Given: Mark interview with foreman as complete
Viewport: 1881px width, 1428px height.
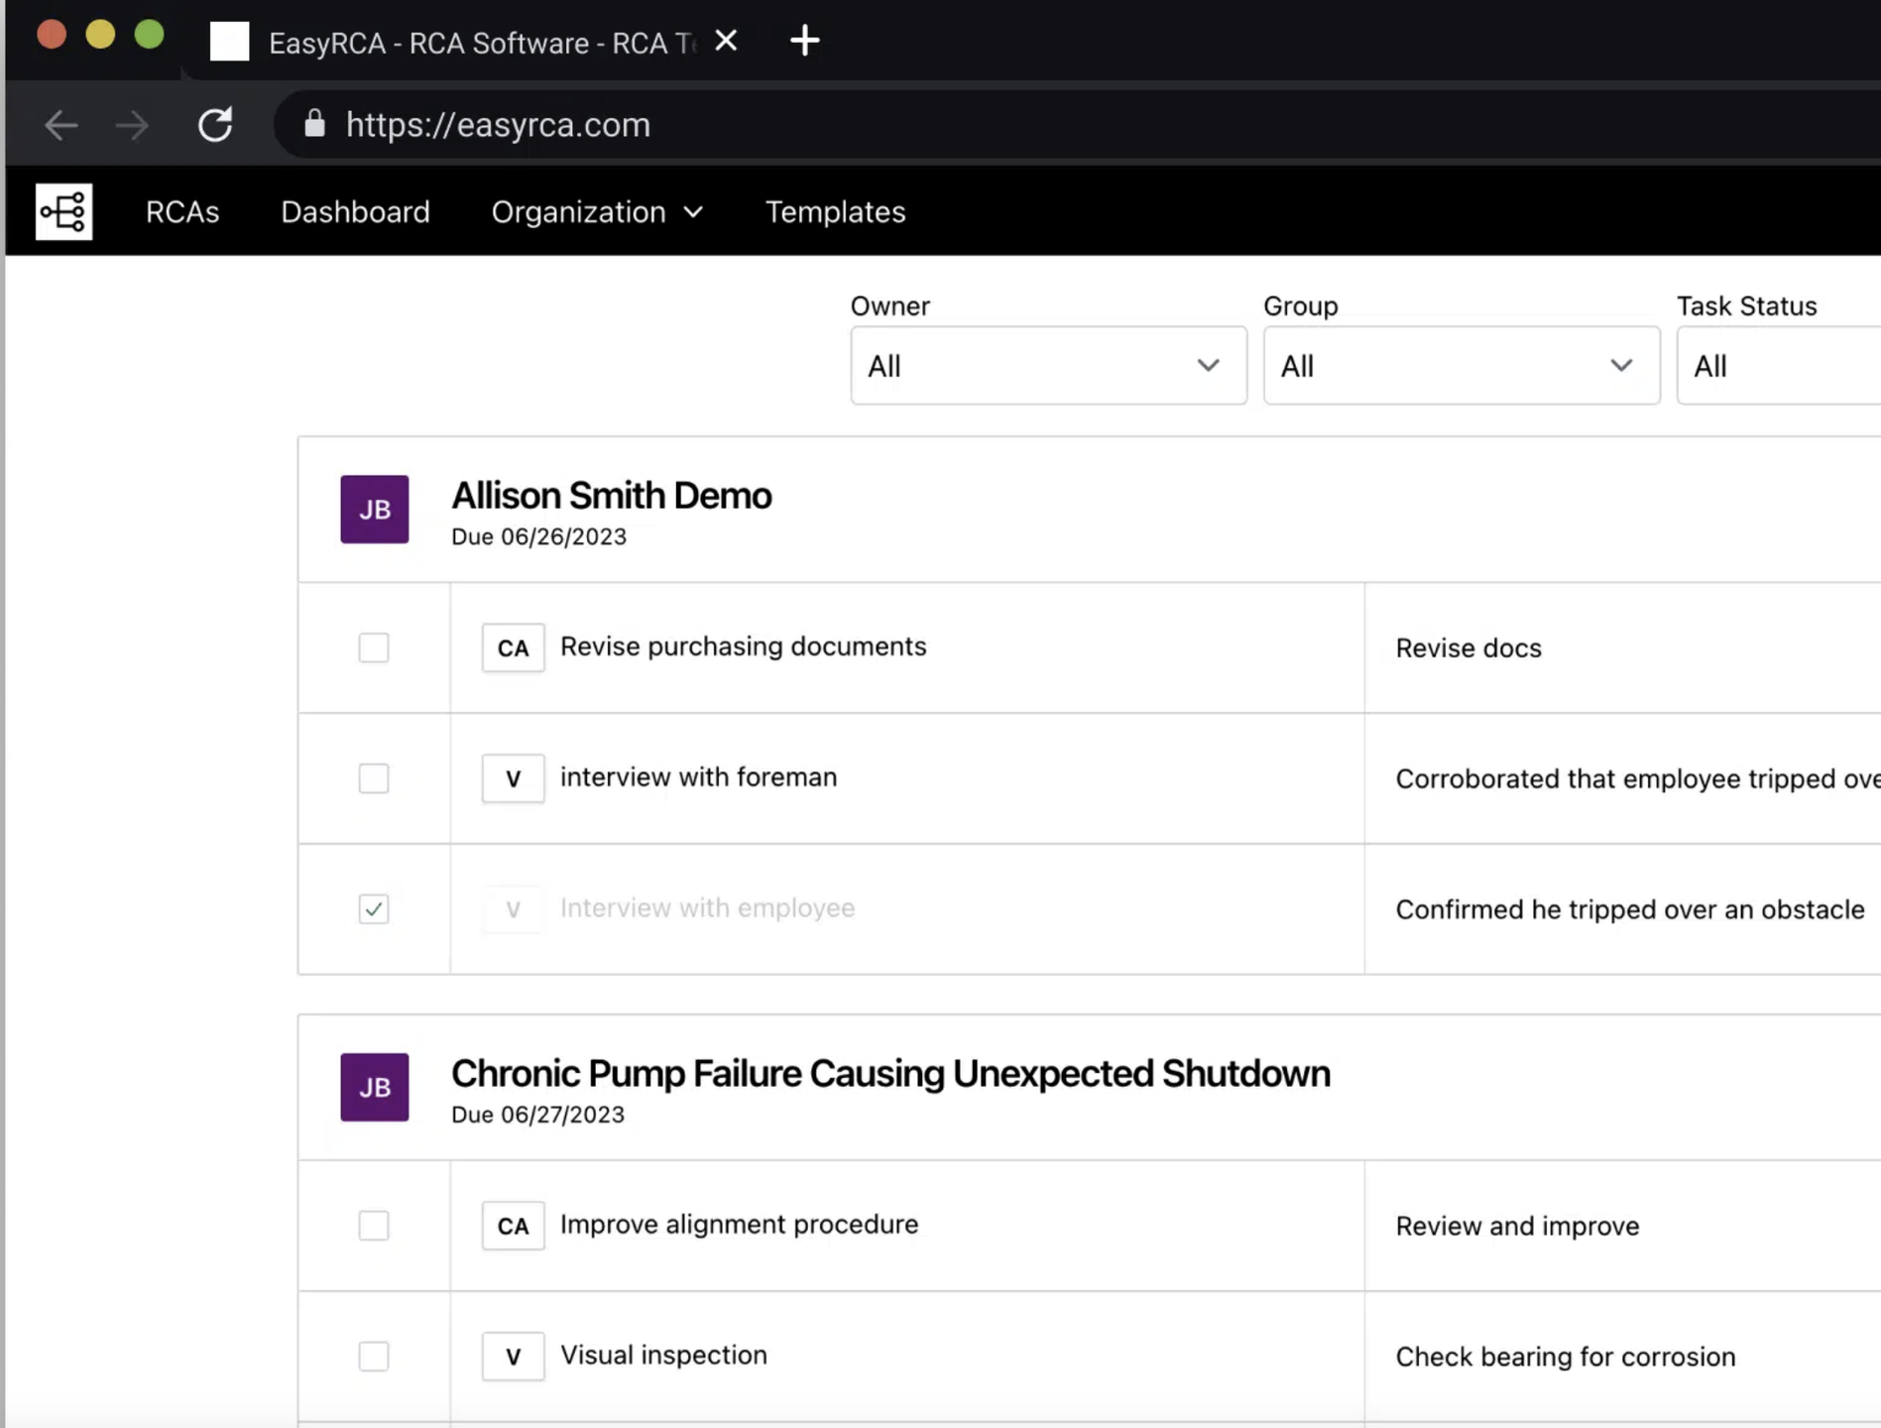Looking at the screenshot, I should tap(374, 778).
